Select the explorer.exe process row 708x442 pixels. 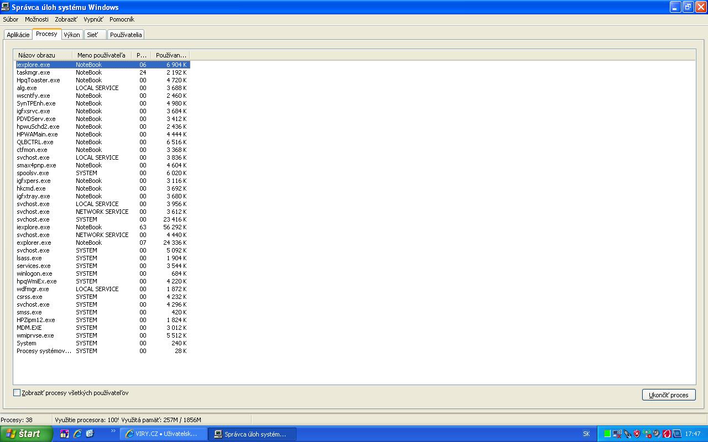tap(34, 243)
